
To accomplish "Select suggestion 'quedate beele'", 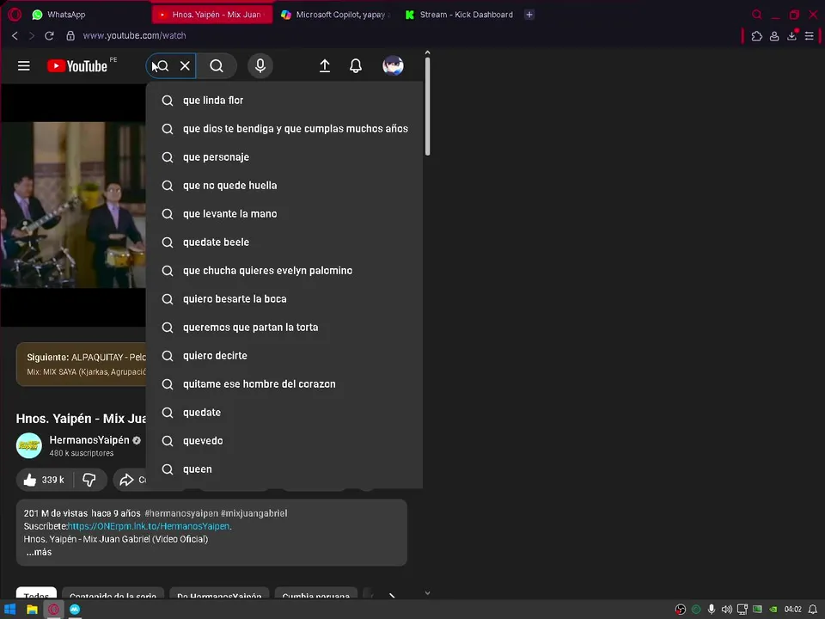I will [284, 242].
